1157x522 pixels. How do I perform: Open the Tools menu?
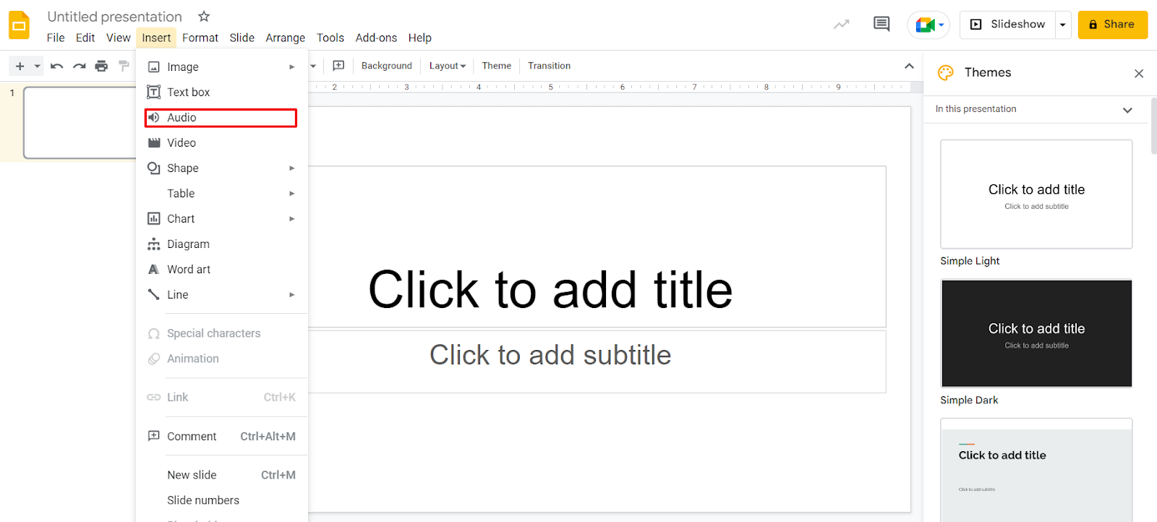click(330, 38)
